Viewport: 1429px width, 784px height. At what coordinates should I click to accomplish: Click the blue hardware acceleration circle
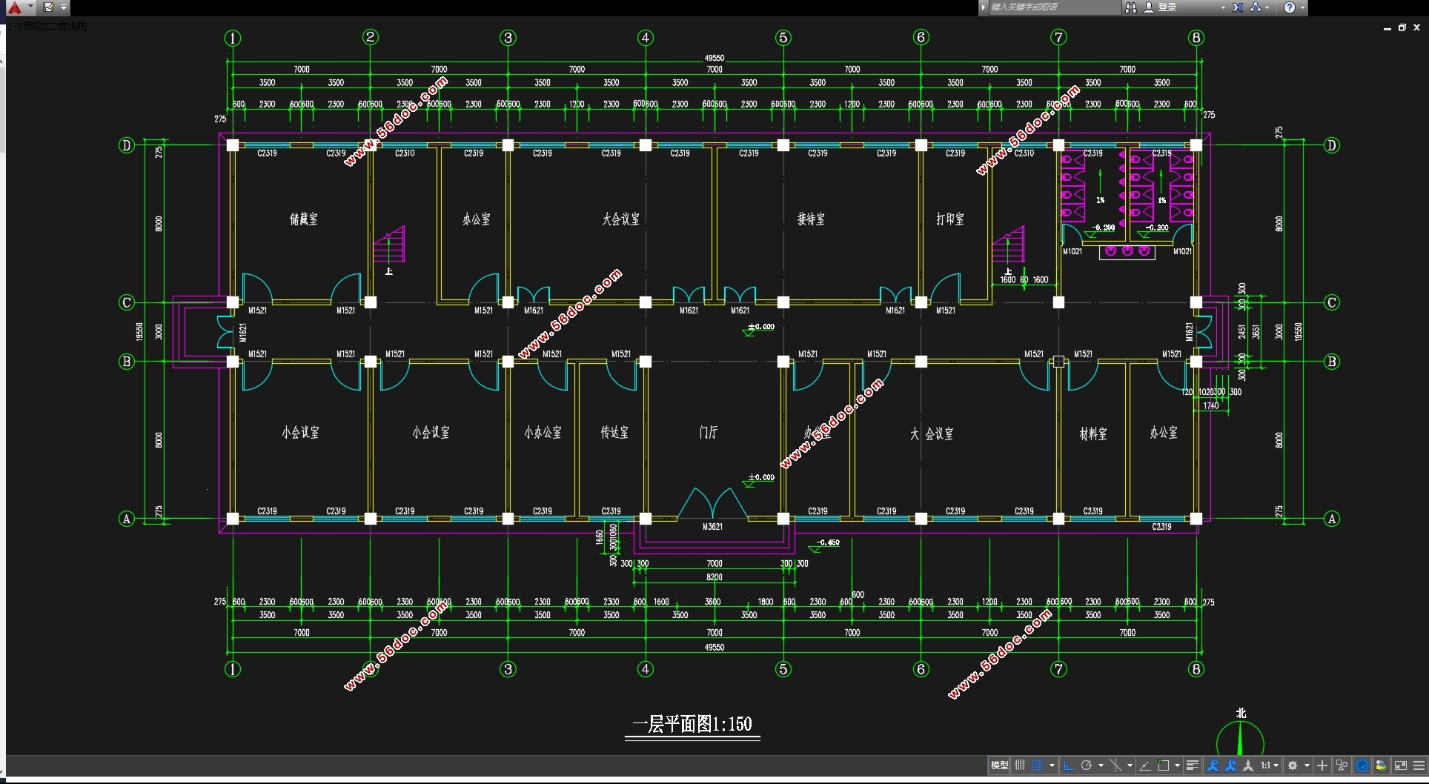(1362, 765)
